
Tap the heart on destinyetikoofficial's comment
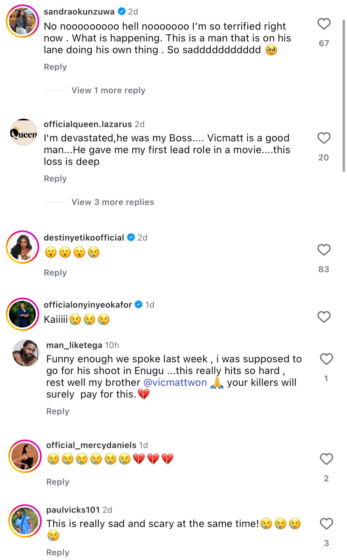tap(324, 250)
